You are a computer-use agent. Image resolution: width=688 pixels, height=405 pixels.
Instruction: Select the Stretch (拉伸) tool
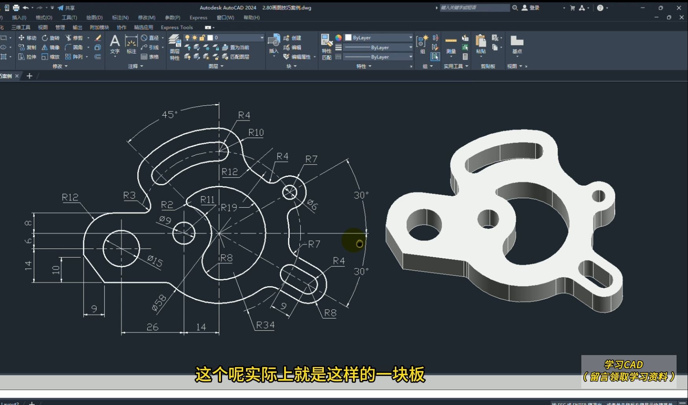pos(27,57)
